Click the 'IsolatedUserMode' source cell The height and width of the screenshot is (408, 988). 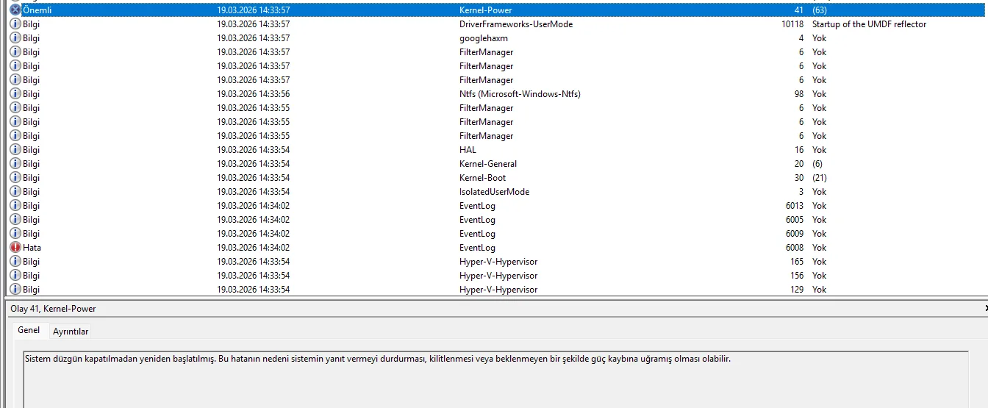click(x=494, y=192)
